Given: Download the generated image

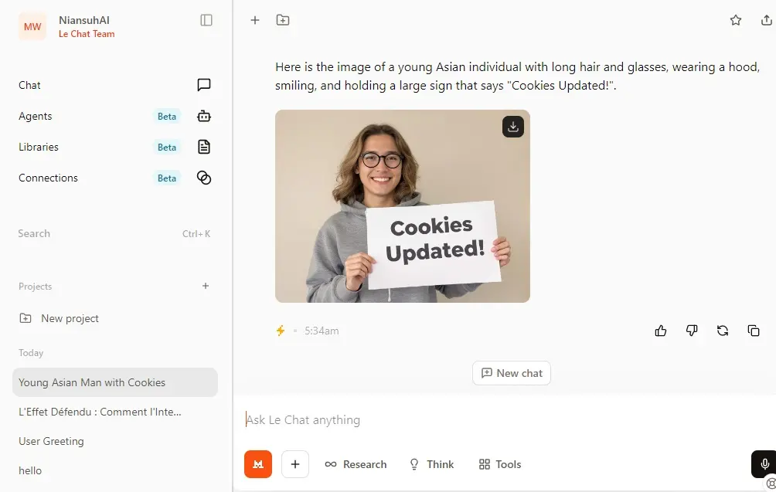Looking at the screenshot, I should [513, 127].
